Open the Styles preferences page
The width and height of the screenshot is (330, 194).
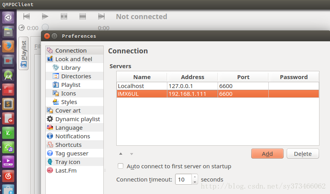point(75,102)
